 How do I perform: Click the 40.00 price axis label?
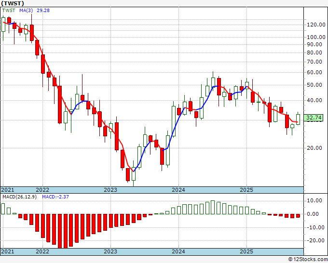[x=314, y=100]
